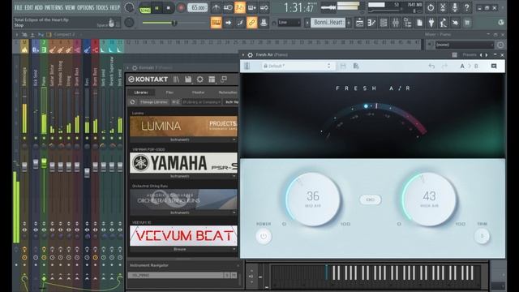Toggle the Fresh Air POWER button
Screen dimensions: 519x292
tap(264, 236)
